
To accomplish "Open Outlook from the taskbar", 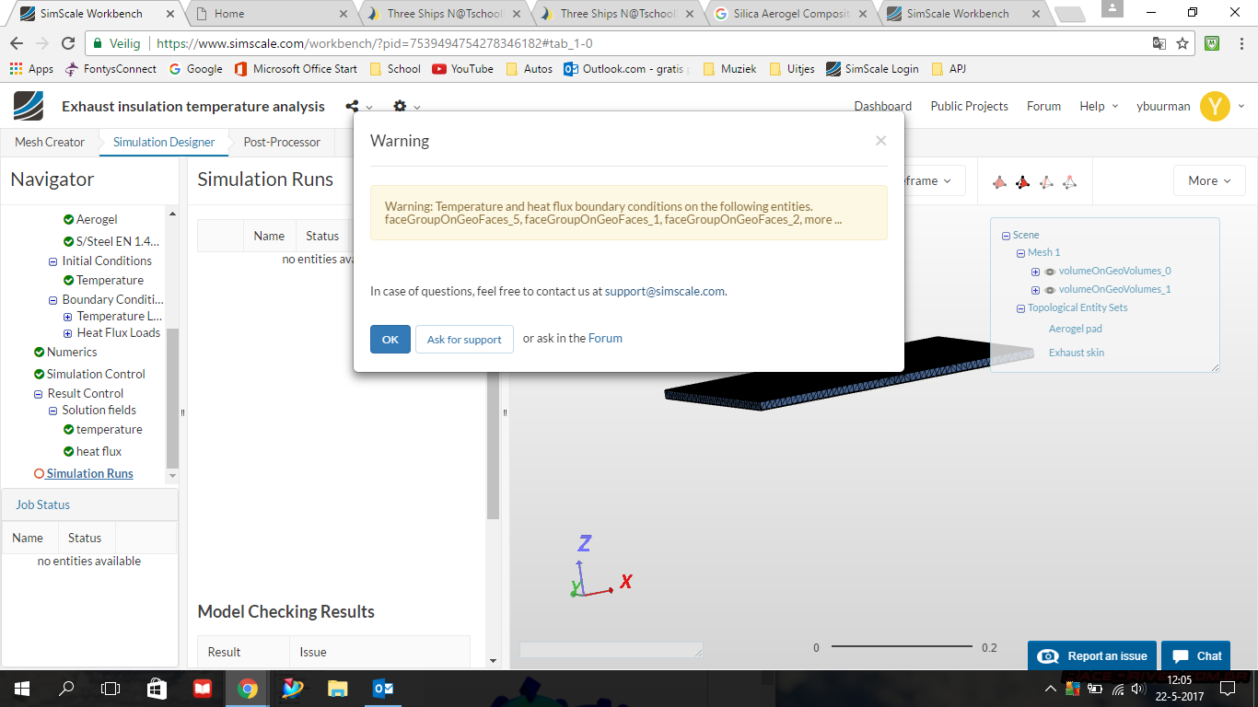I will coord(382,688).
